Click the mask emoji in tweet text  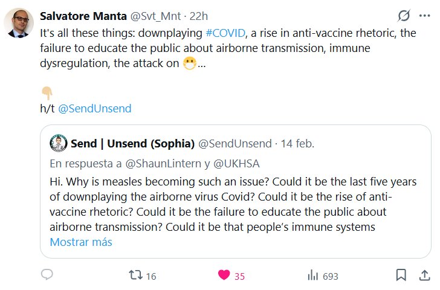(189, 64)
